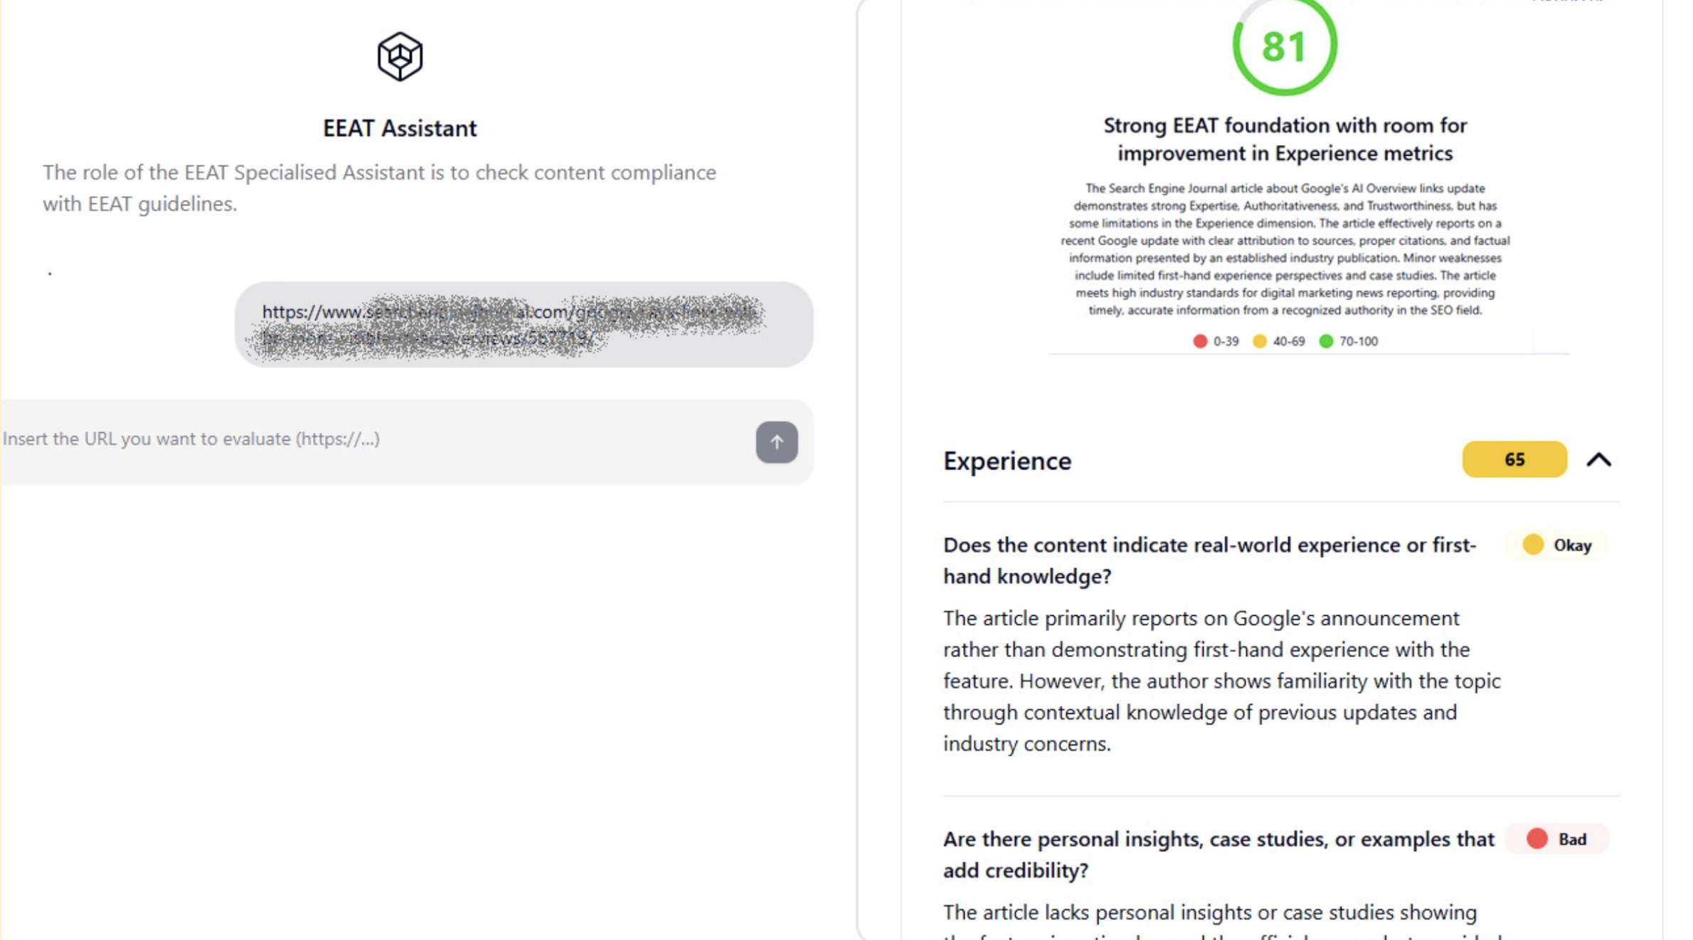Click the Google's announcement explanation paragraph
This screenshot has width=1693, height=940.
(1221, 681)
